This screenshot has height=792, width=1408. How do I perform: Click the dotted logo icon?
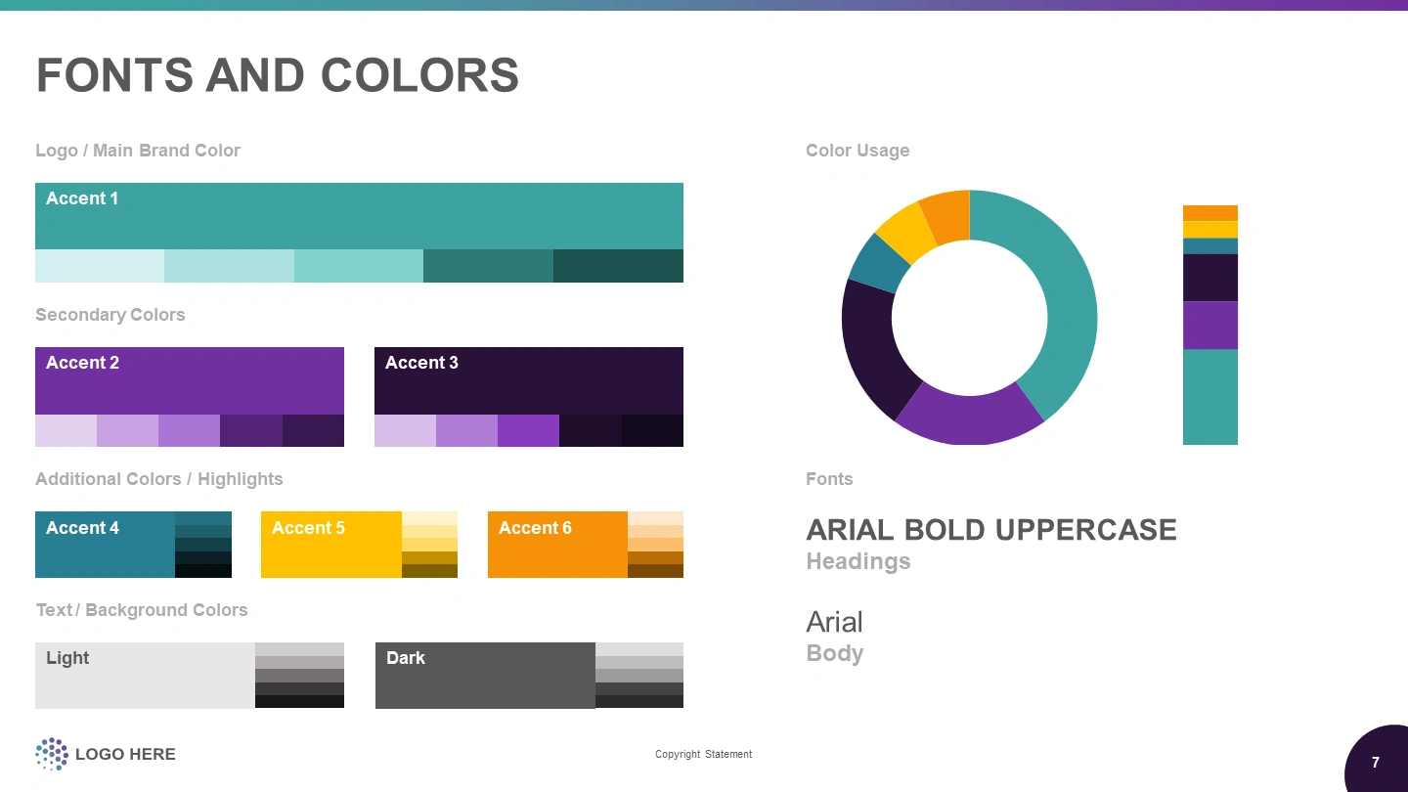pyautogui.click(x=52, y=754)
